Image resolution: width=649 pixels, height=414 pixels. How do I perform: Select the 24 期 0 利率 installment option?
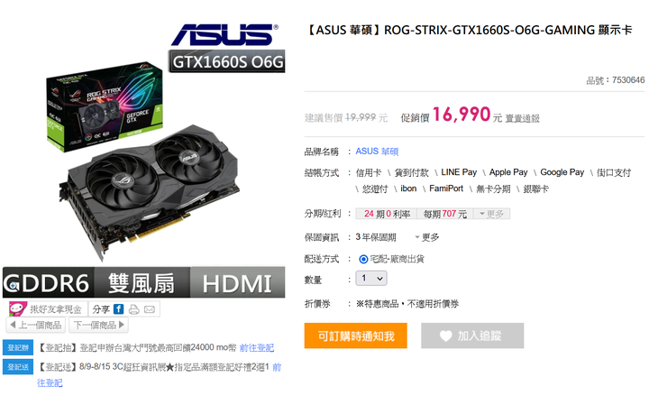click(387, 214)
